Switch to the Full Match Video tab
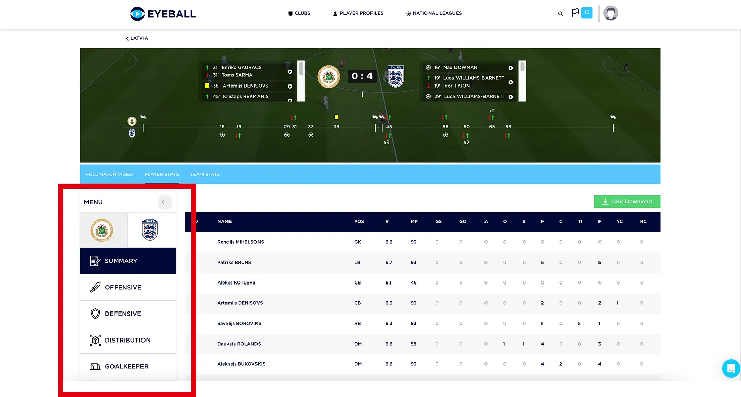This screenshot has height=397, width=741. pyautogui.click(x=109, y=175)
